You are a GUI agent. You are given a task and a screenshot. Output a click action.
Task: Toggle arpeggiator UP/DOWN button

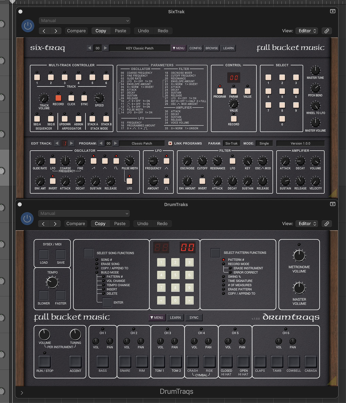tap(65, 118)
